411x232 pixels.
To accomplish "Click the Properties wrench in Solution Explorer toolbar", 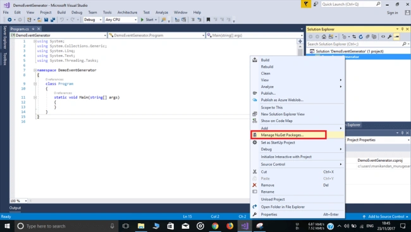I will (390, 37).
